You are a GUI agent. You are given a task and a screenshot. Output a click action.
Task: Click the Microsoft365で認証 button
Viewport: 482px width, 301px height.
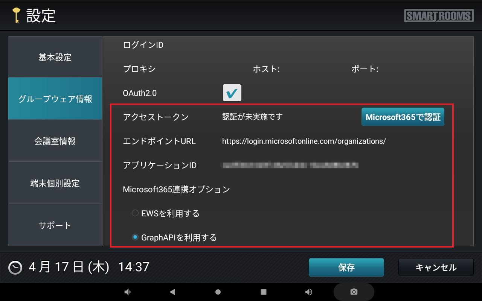[403, 117]
